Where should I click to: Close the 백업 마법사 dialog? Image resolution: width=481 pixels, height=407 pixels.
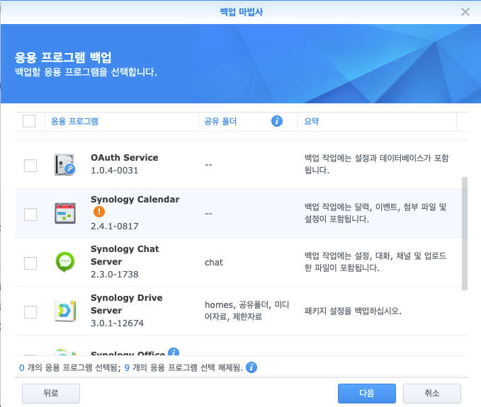pyautogui.click(x=465, y=12)
